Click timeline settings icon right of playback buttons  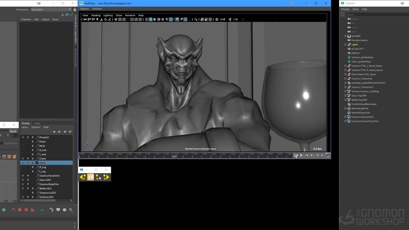(x=328, y=155)
